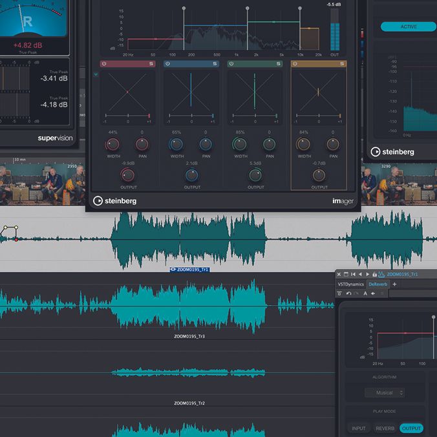437x437 pixels.
Task: Click the first crossover handle at 150 Hz
Action: [184, 8]
